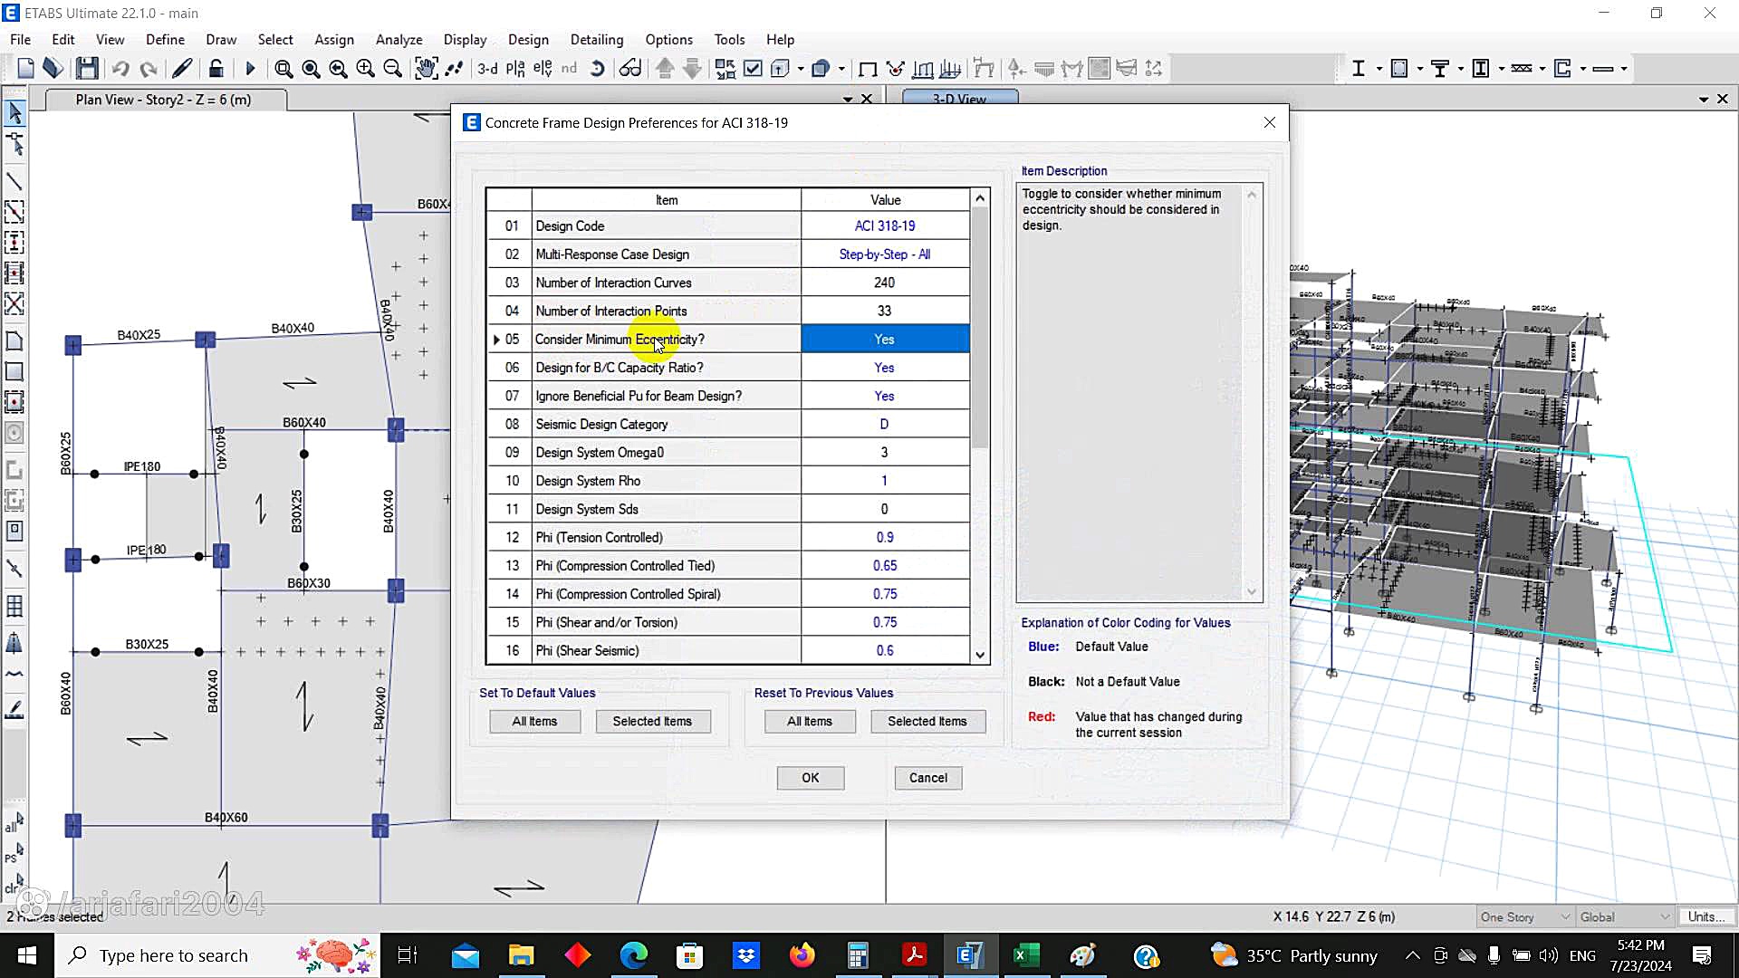Open the Assign menu
1739x978 pixels.
click(x=334, y=40)
